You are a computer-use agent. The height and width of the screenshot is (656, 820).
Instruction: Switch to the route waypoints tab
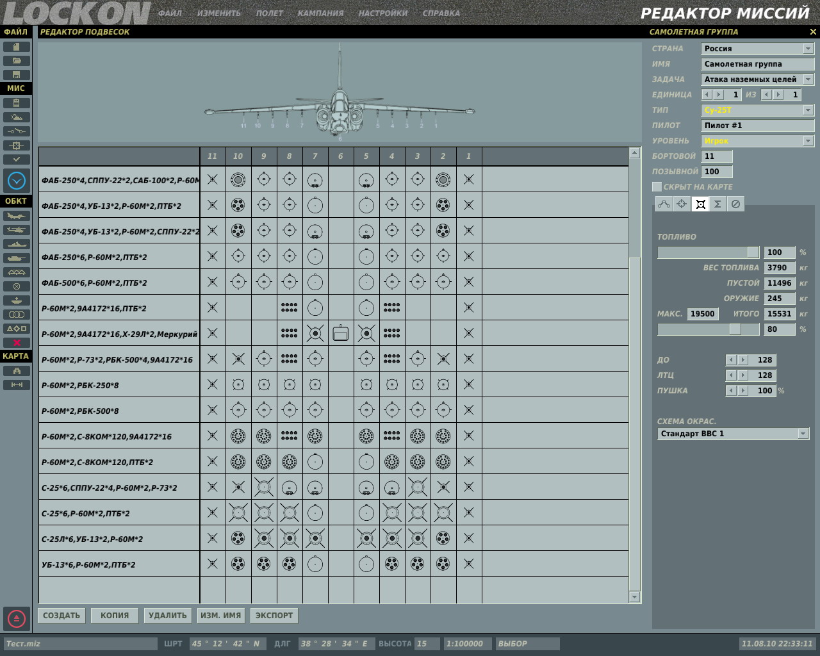pos(664,204)
